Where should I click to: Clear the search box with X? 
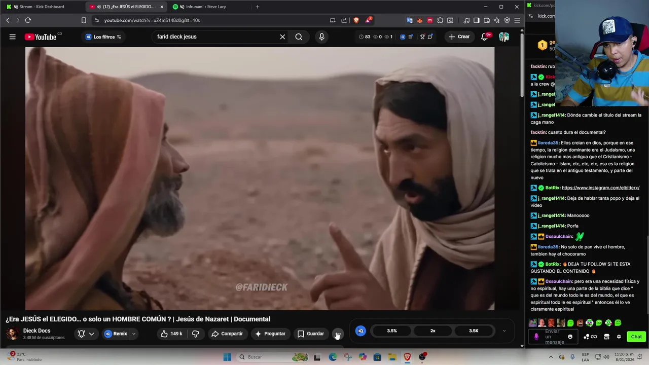point(282,36)
